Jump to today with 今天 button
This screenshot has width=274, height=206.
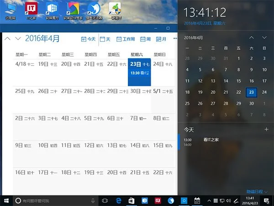pyautogui.click(x=88, y=39)
